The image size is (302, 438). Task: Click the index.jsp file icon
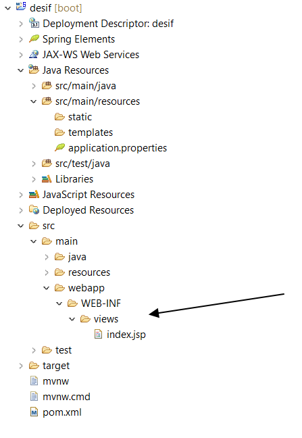(98, 334)
